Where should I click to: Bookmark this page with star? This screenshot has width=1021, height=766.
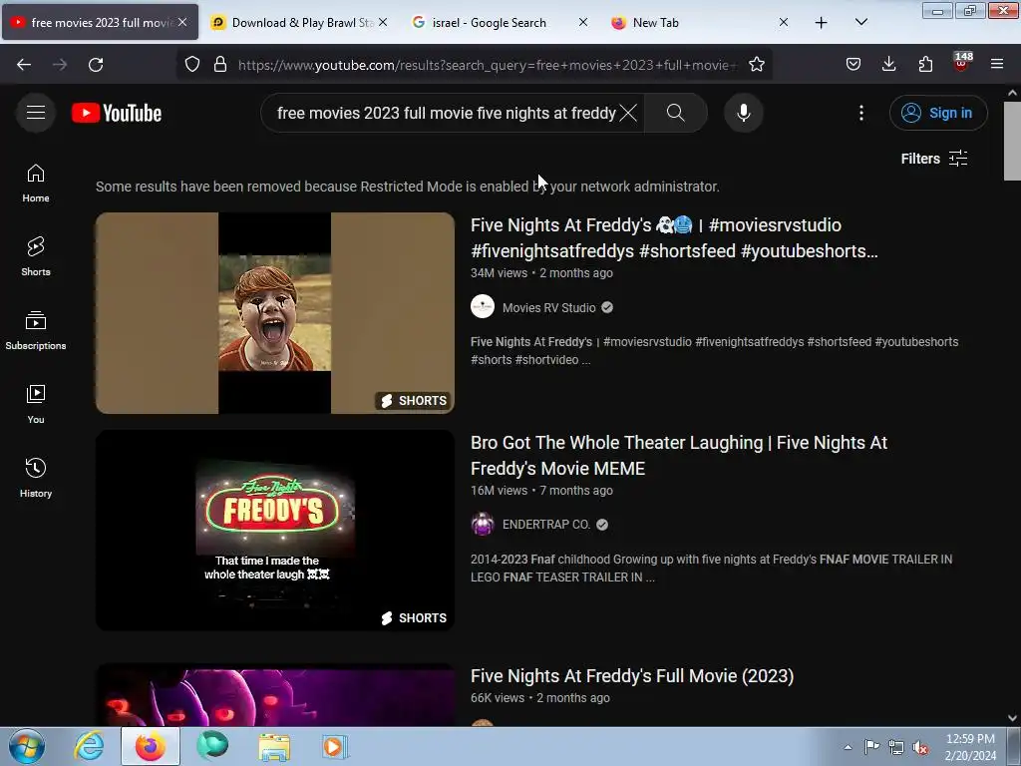click(756, 65)
